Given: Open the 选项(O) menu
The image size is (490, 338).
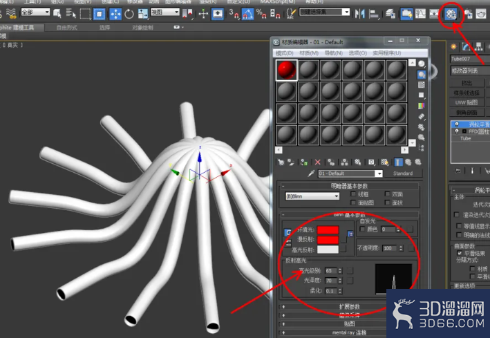Looking at the screenshot, I should point(358,53).
